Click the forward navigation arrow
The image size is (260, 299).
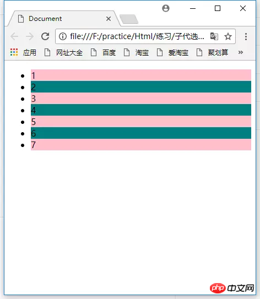click(30, 36)
